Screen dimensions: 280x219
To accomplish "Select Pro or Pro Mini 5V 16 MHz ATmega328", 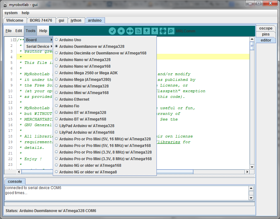I will pyautogui.click(x=105, y=139).
